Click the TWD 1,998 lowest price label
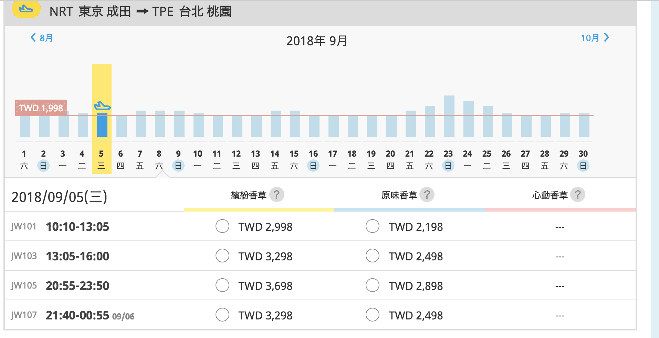Screen dimensions: 659x338 coord(41,108)
